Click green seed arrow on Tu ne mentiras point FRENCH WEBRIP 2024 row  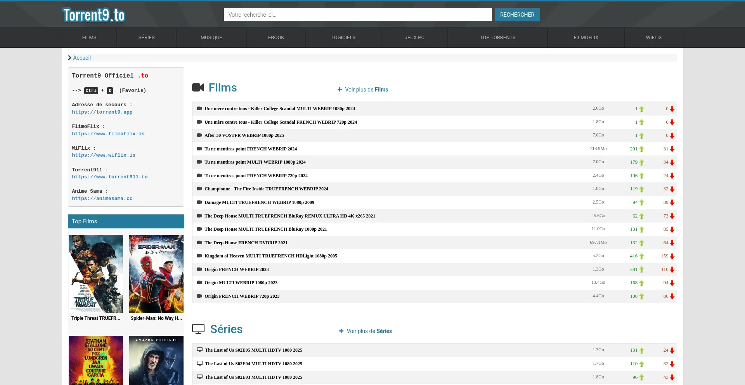click(642, 149)
